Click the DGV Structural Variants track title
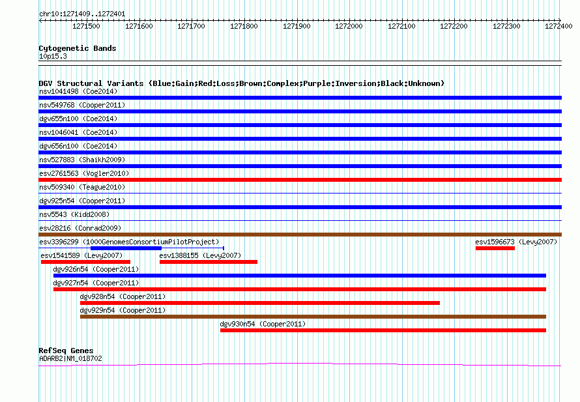The height and width of the screenshot is (402, 580). tap(242, 83)
